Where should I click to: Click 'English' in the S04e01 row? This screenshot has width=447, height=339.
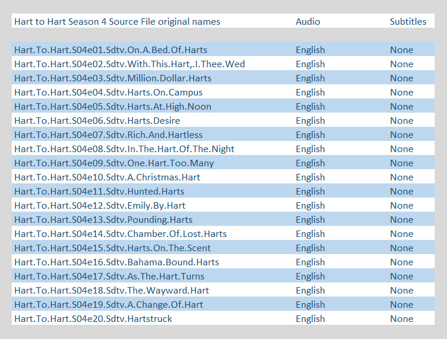310,50
